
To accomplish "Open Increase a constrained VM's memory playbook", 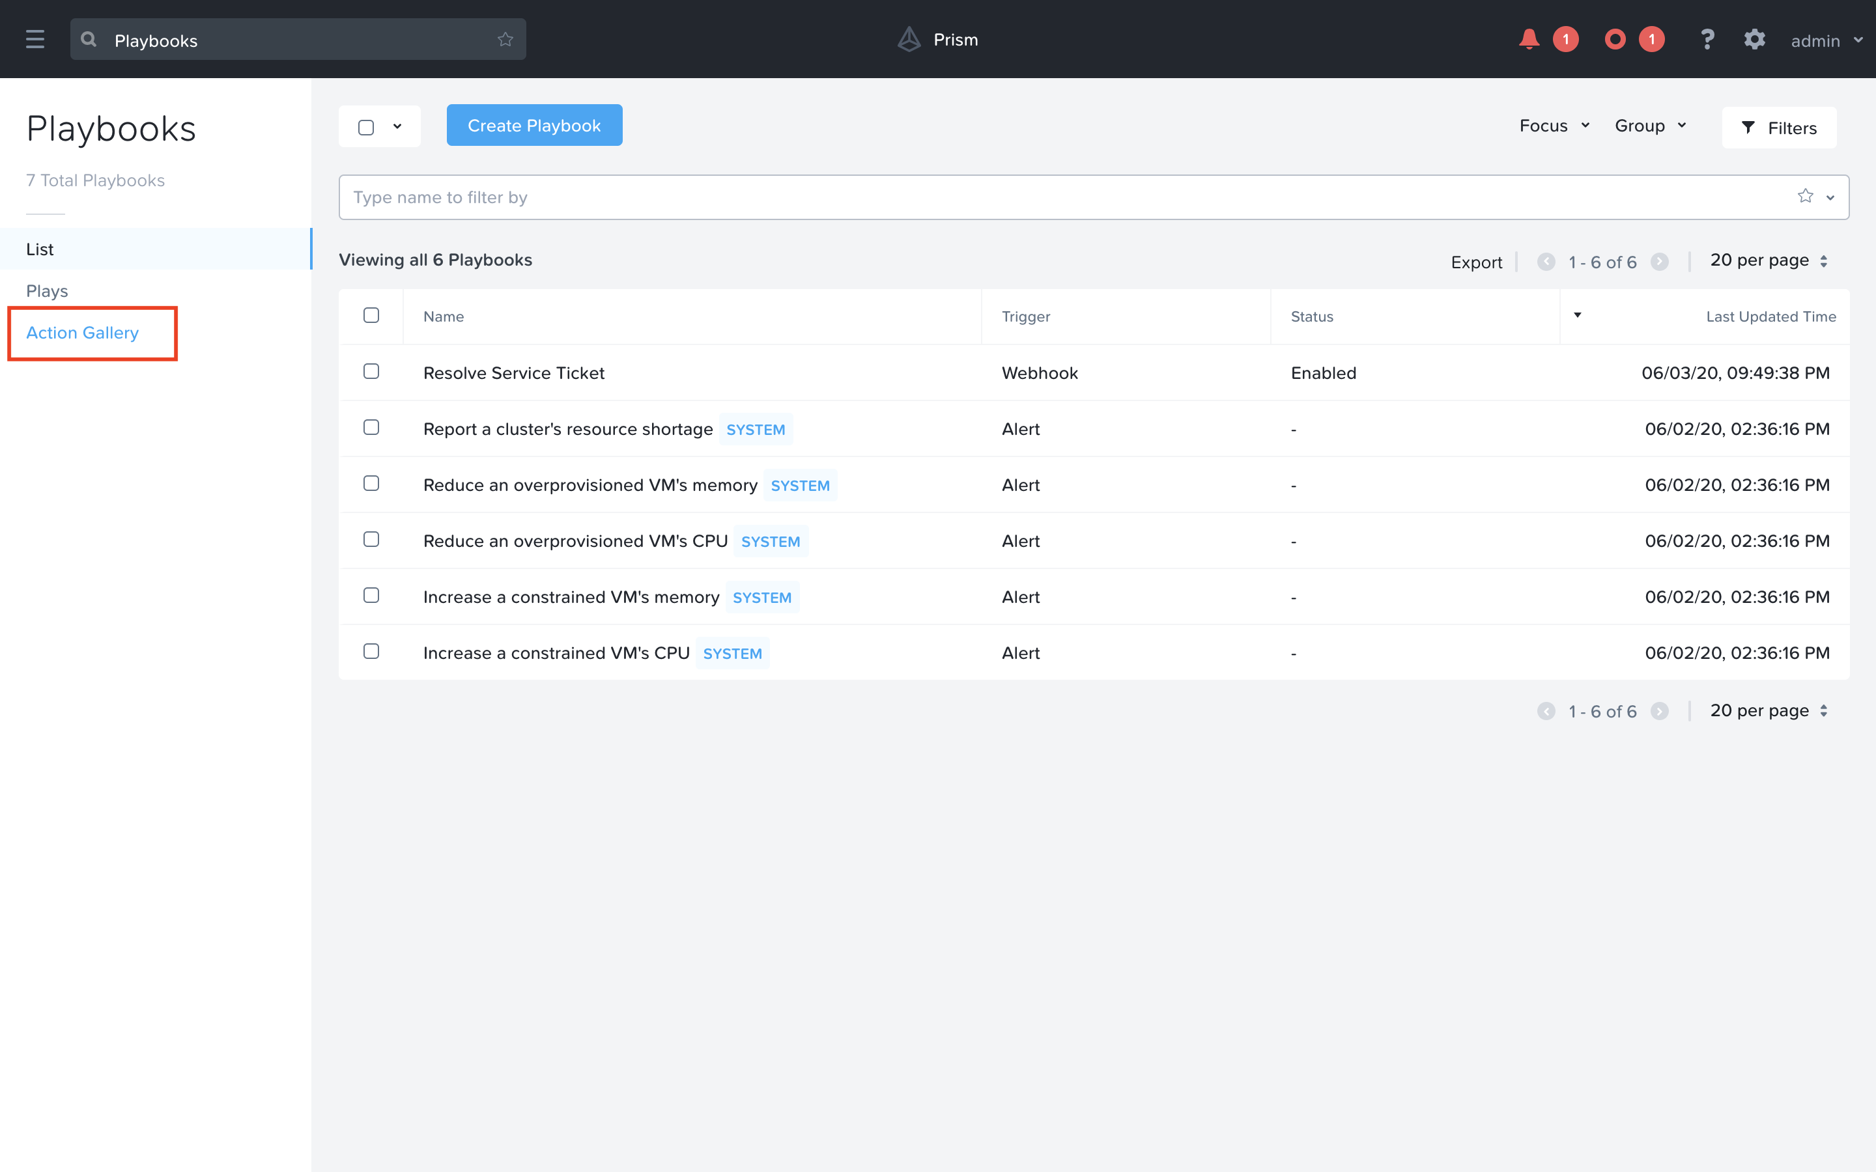I will (571, 597).
